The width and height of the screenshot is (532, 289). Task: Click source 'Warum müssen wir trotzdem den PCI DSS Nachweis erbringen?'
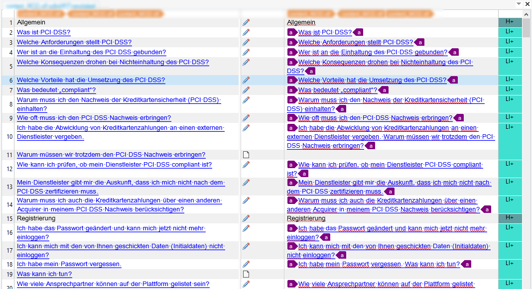[111, 155]
